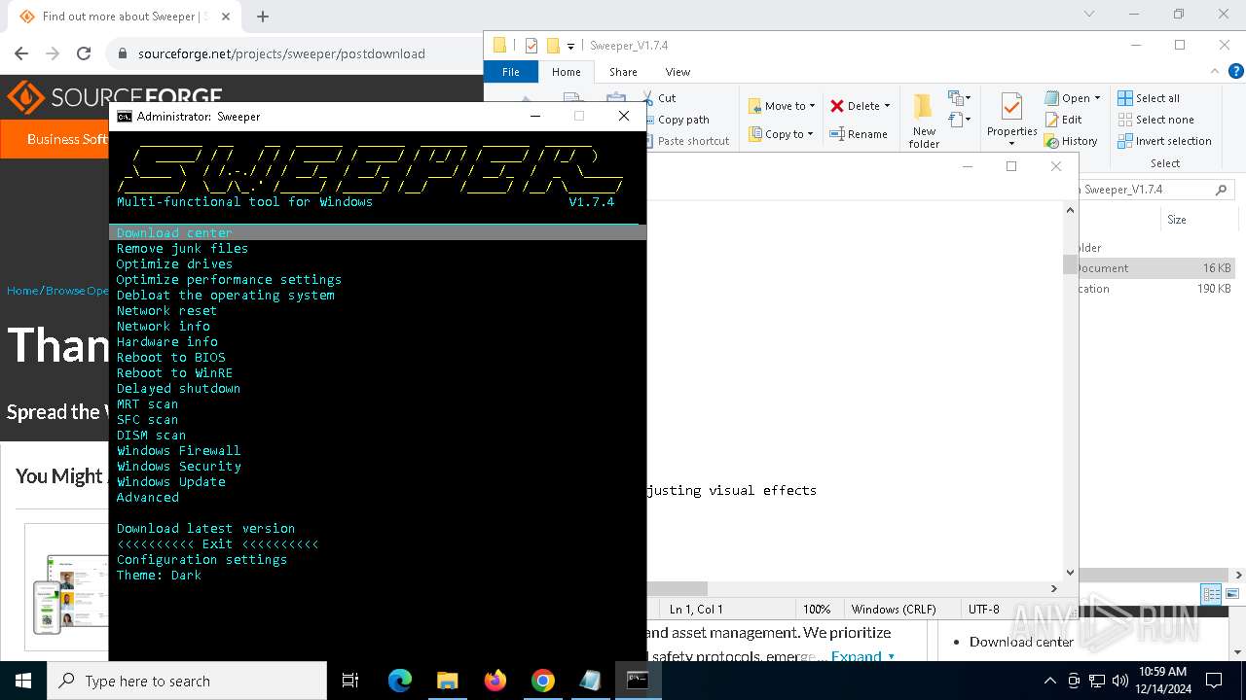The height and width of the screenshot is (700, 1246).
Task: Switch to the Home ribbon tab
Action: [x=566, y=72]
